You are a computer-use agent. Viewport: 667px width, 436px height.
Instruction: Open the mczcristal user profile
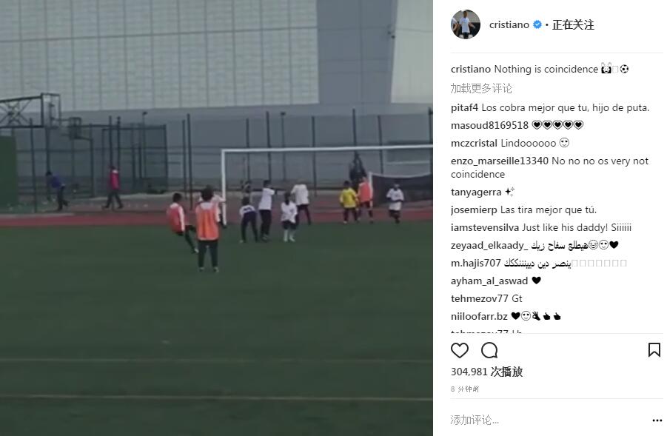pyautogui.click(x=474, y=143)
